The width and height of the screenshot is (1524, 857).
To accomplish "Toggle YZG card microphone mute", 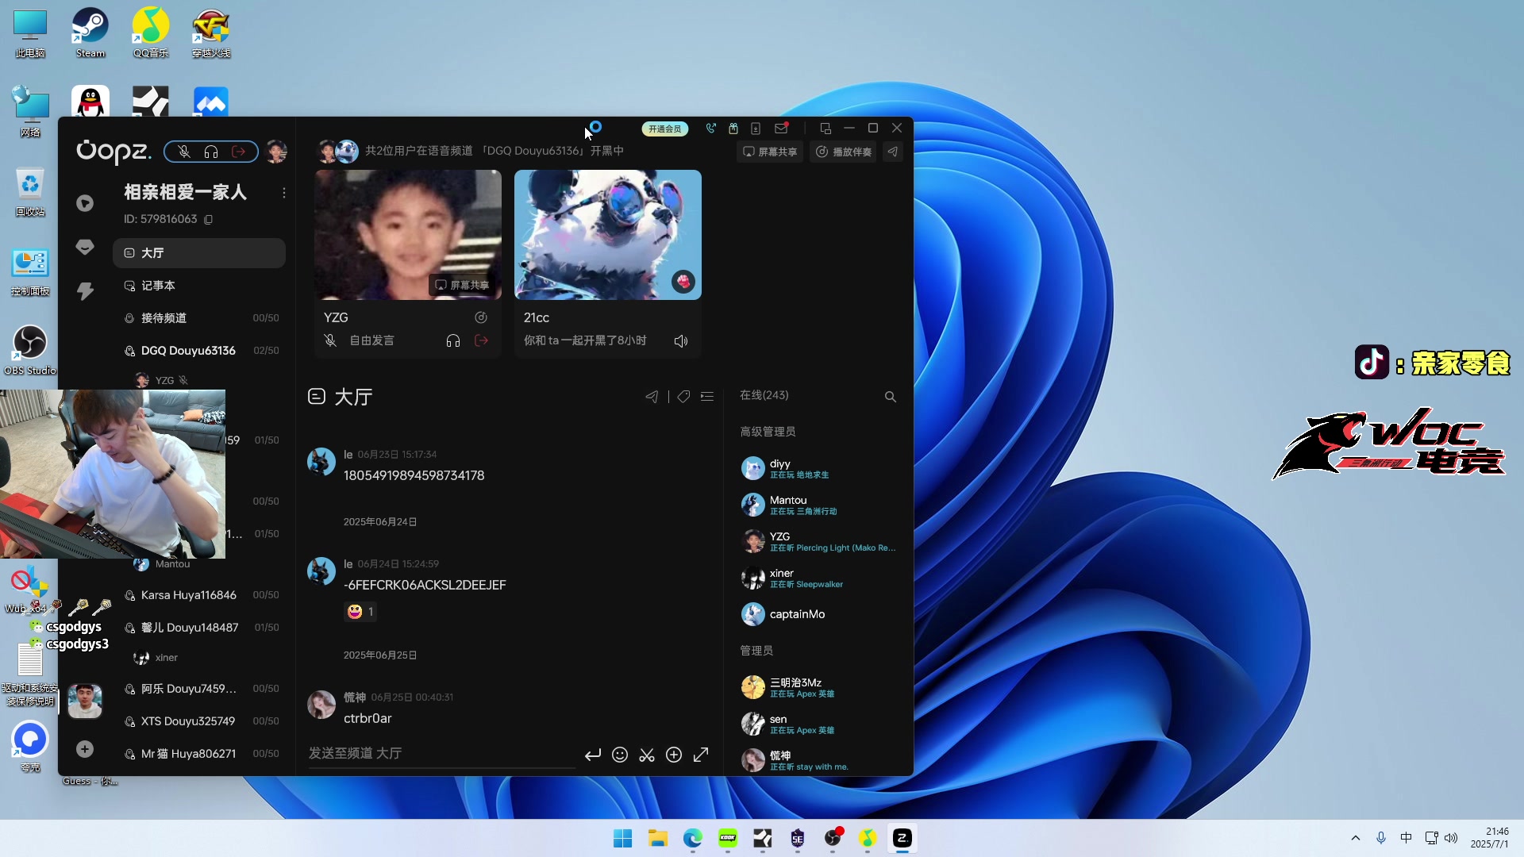I will click(x=330, y=340).
